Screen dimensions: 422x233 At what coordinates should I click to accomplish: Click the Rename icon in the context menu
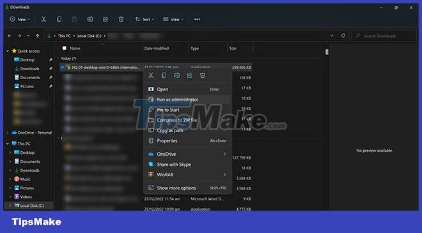(177, 75)
